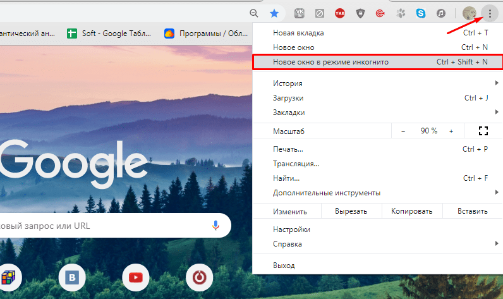Click the voice search microphone icon
This screenshot has height=299, width=503.
tap(215, 225)
